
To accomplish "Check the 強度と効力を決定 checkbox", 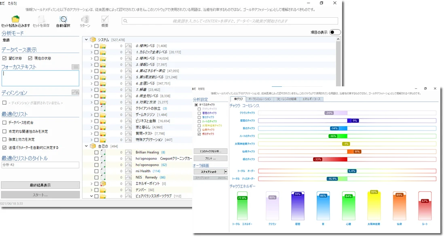I will tap(4, 139).
